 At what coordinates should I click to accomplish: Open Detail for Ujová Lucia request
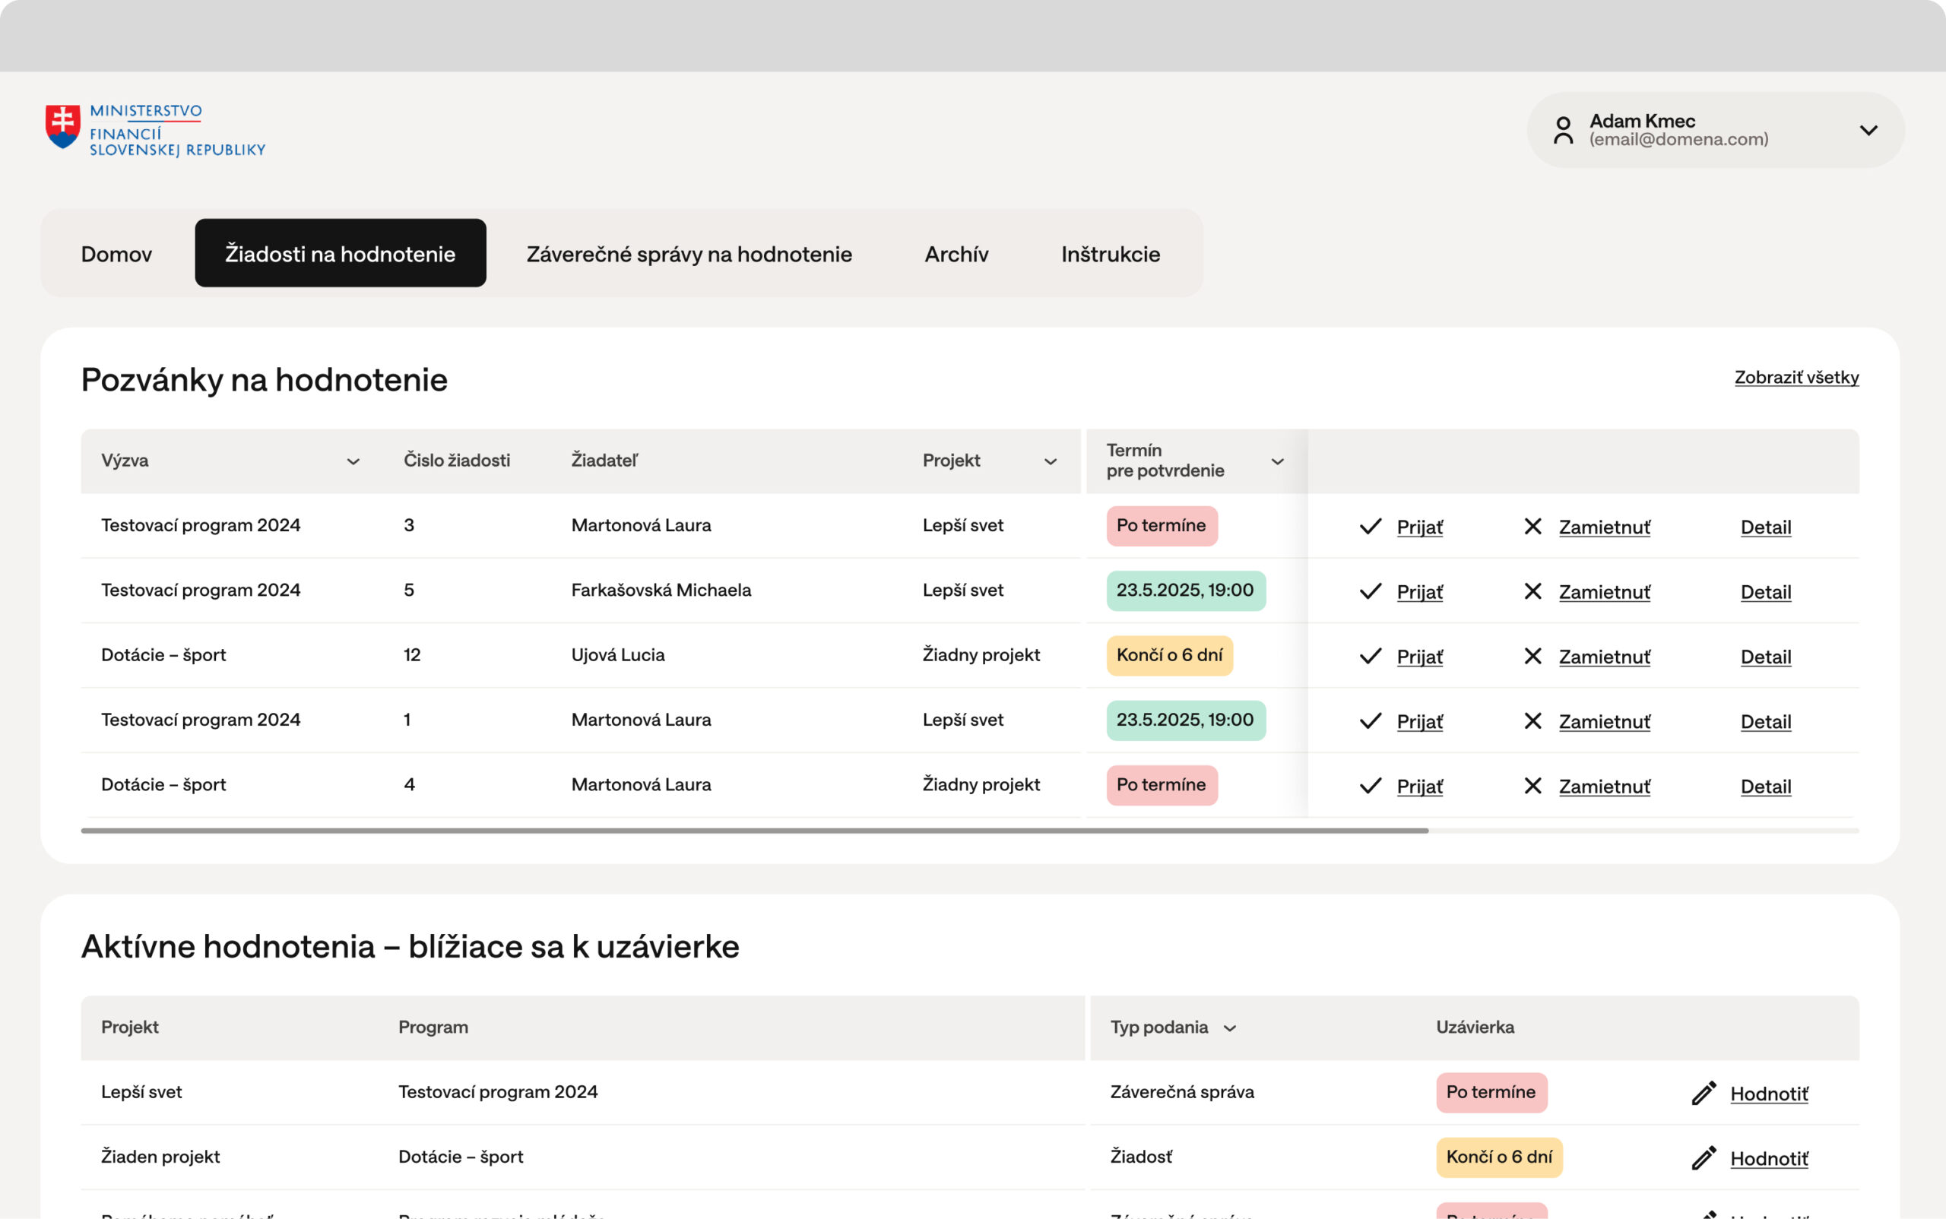[x=1765, y=657]
